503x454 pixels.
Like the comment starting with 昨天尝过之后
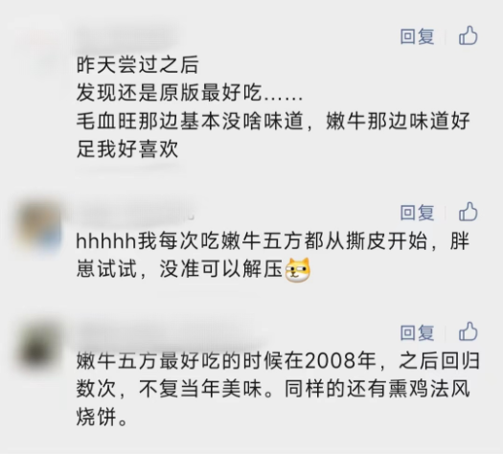coord(469,35)
